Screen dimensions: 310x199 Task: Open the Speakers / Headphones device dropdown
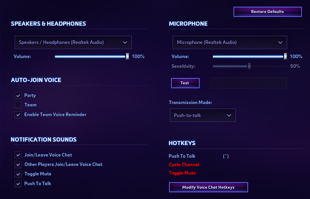tap(73, 43)
